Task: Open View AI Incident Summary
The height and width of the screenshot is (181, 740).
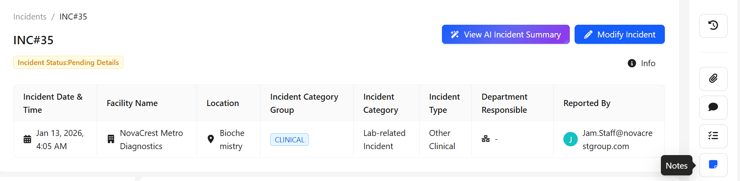Action: [505, 35]
